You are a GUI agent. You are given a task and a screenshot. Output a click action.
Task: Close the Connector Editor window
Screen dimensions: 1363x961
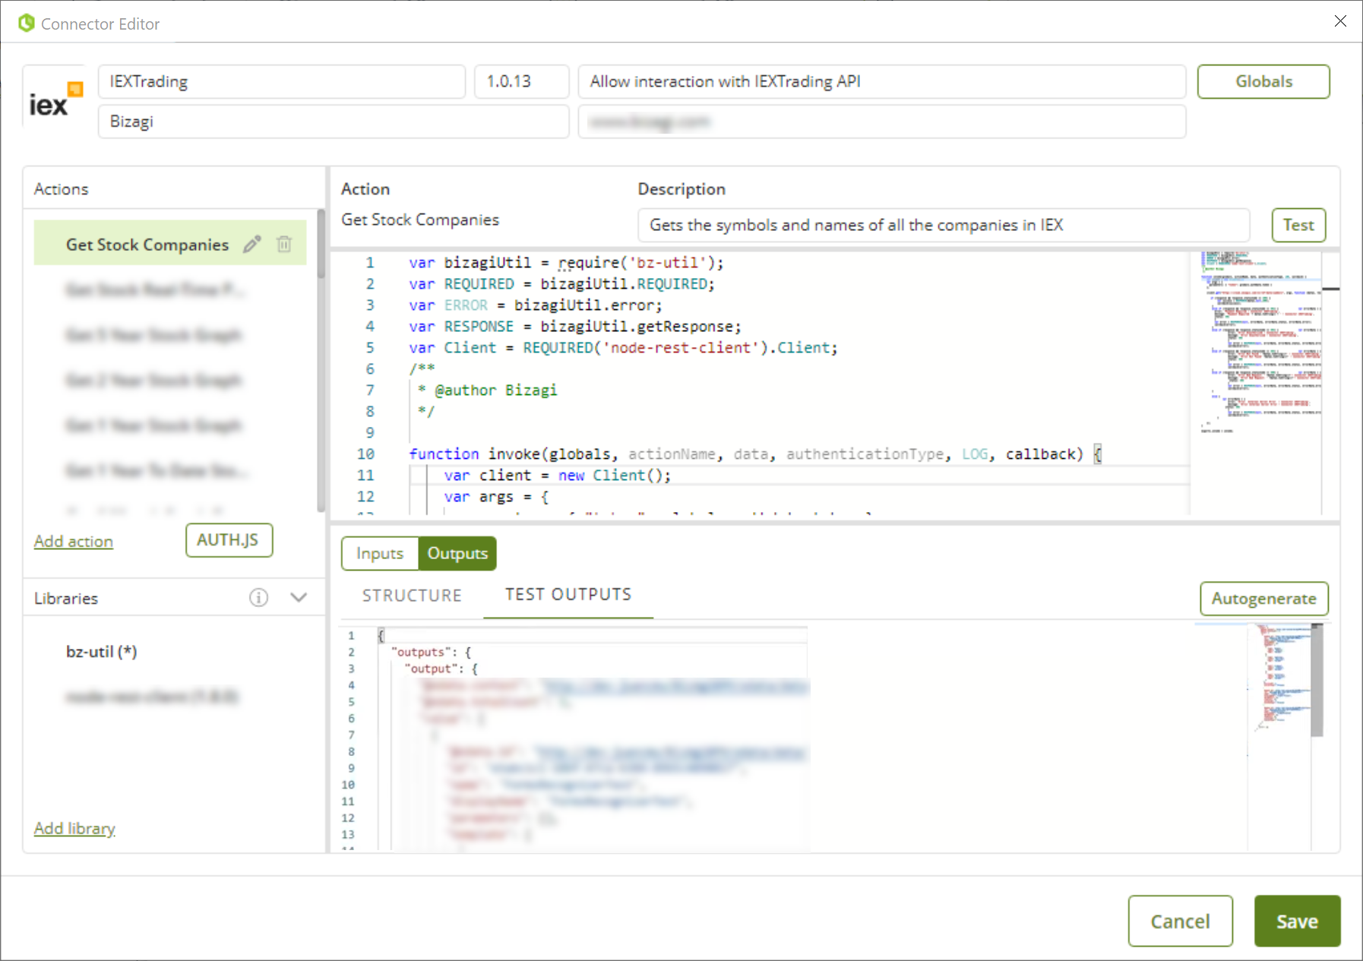pos(1340,21)
